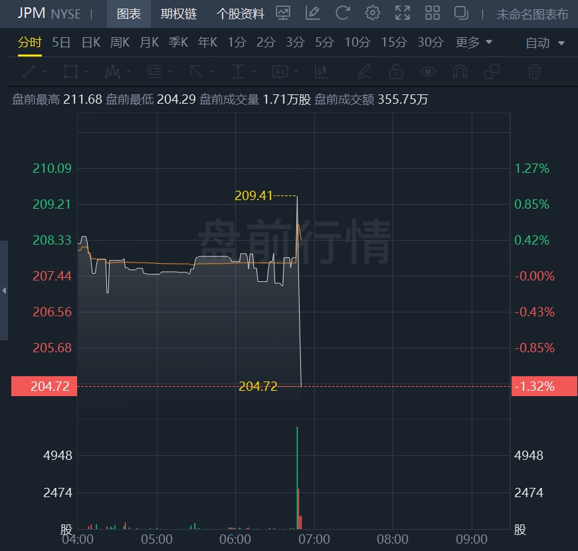Click the -1.32% change label

[x=544, y=386]
